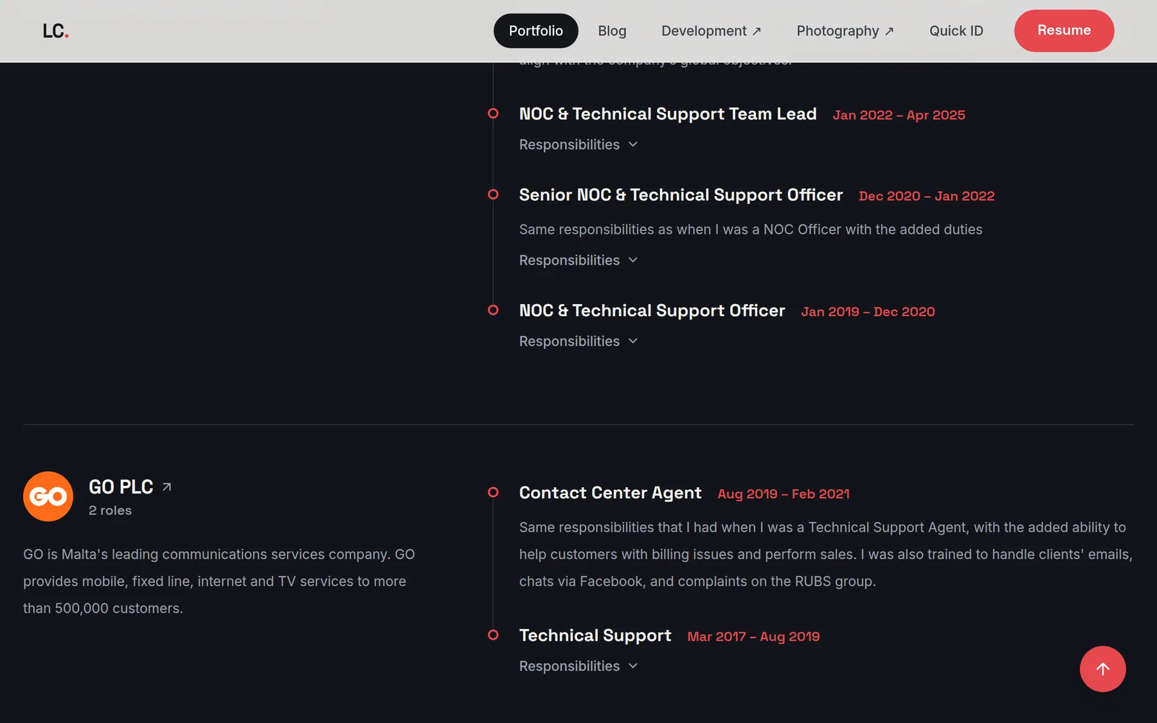Click the LC. site logo
Image resolution: width=1157 pixels, height=723 pixels.
[x=56, y=31]
